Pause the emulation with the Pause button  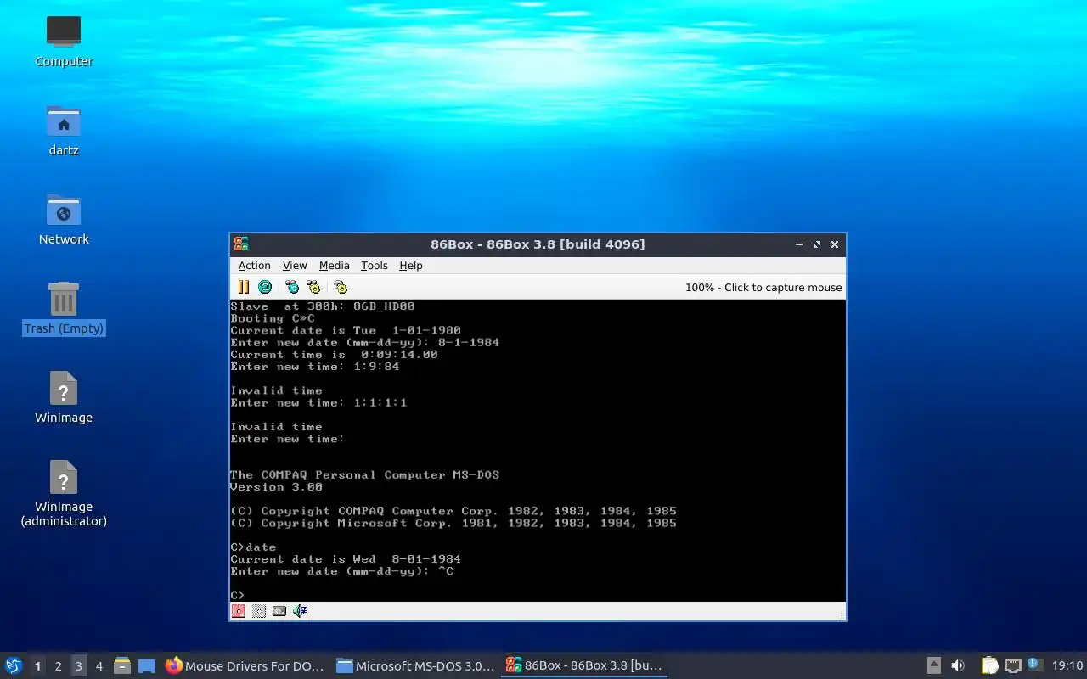(244, 287)
